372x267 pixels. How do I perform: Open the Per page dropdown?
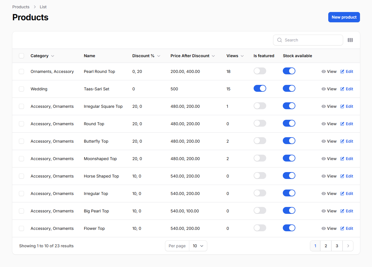pyautogui.click(x=198, y=246)
